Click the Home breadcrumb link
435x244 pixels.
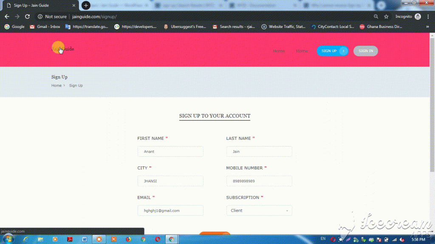tap(56, 85)
